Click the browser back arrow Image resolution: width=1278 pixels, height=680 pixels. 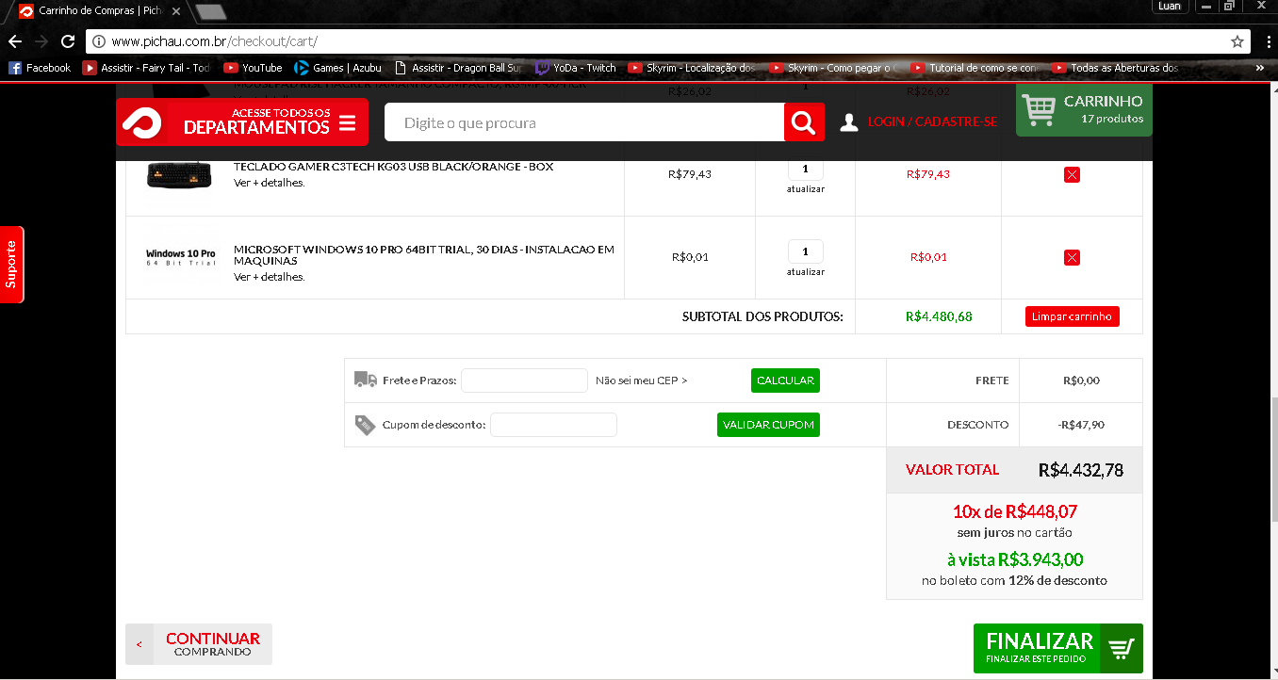point(14,41)
